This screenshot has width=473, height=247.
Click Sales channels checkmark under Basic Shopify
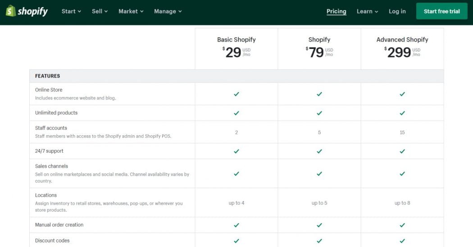[x=236, y=174]
